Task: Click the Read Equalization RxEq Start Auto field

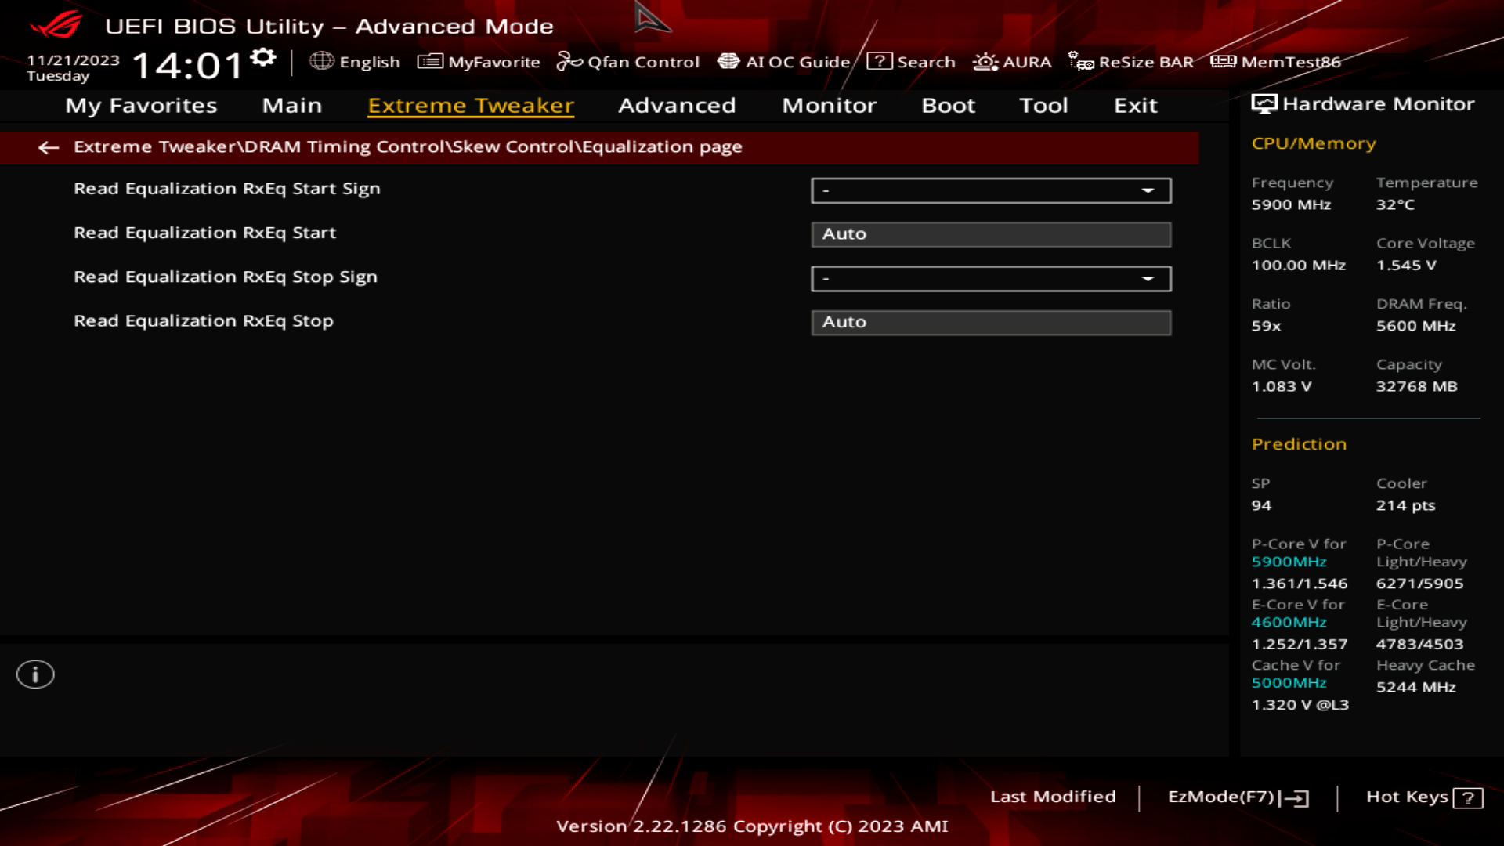Action: pyautogui.click(x=991, y=234)
